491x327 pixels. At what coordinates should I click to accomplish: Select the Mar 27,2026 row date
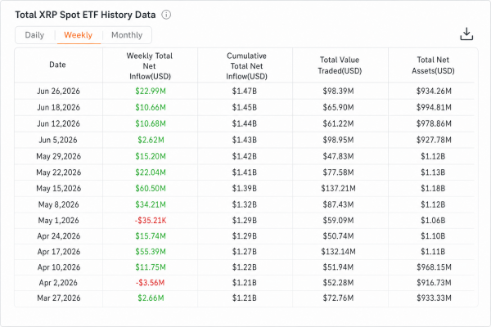pyautogui.click(x=59, y=298)
